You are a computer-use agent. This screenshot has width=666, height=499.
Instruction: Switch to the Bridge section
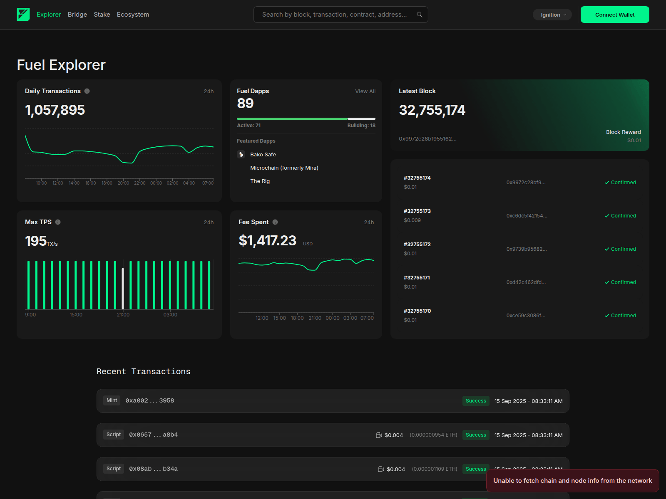coord(77,14)
